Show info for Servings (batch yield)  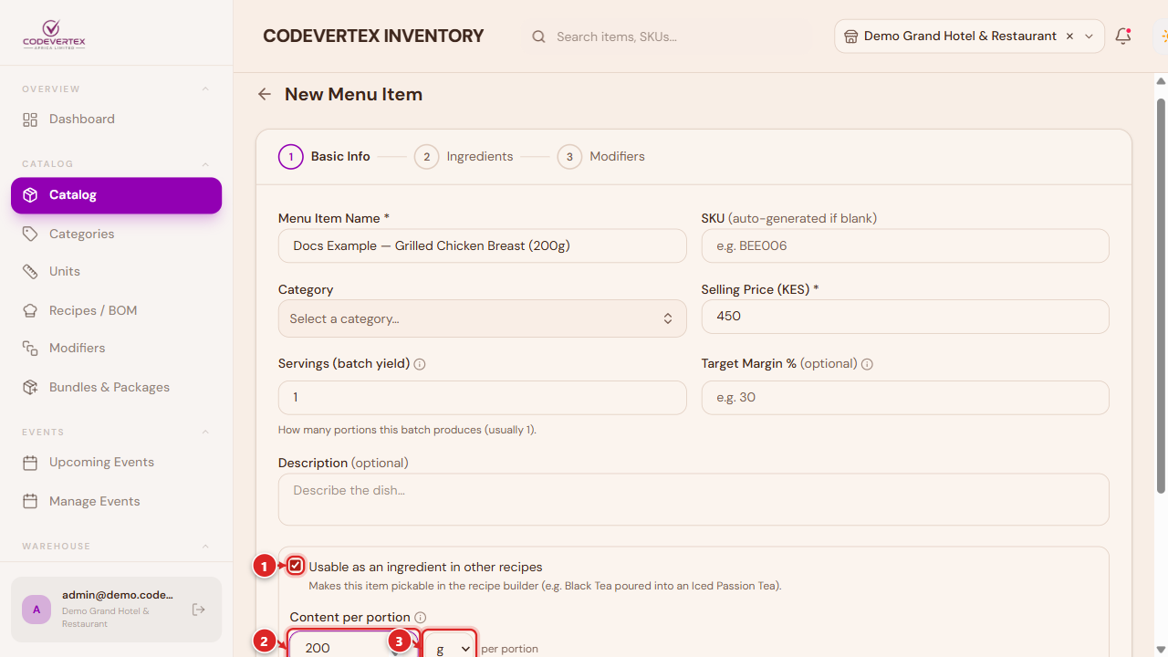pyautogui.click(x=420, y=364)
